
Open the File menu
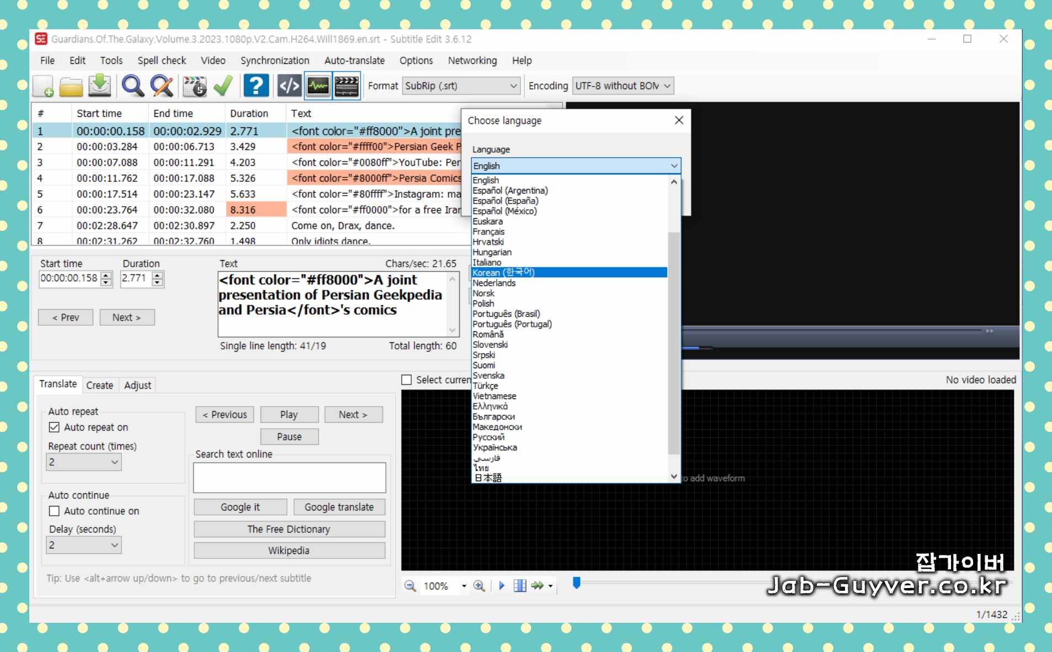pyautogui.click(x=47, y=61)
